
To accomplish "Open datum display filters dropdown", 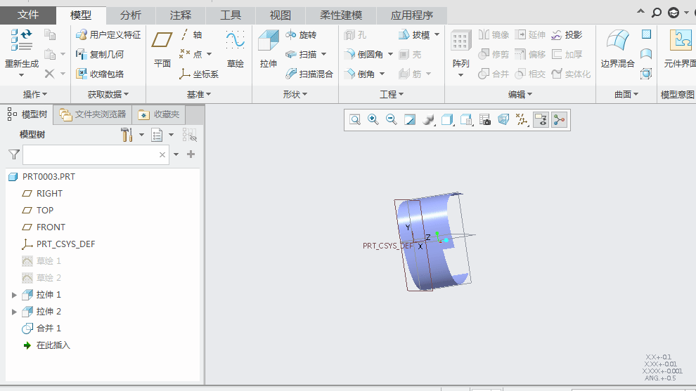I will 522,120.
